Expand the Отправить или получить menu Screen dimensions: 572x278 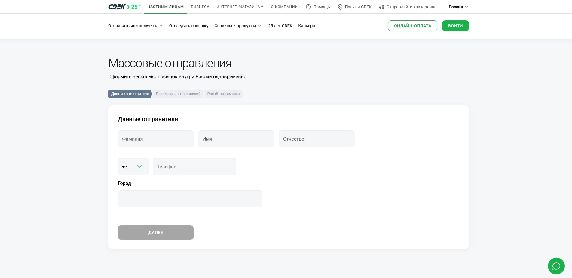(x=135, y=26)
